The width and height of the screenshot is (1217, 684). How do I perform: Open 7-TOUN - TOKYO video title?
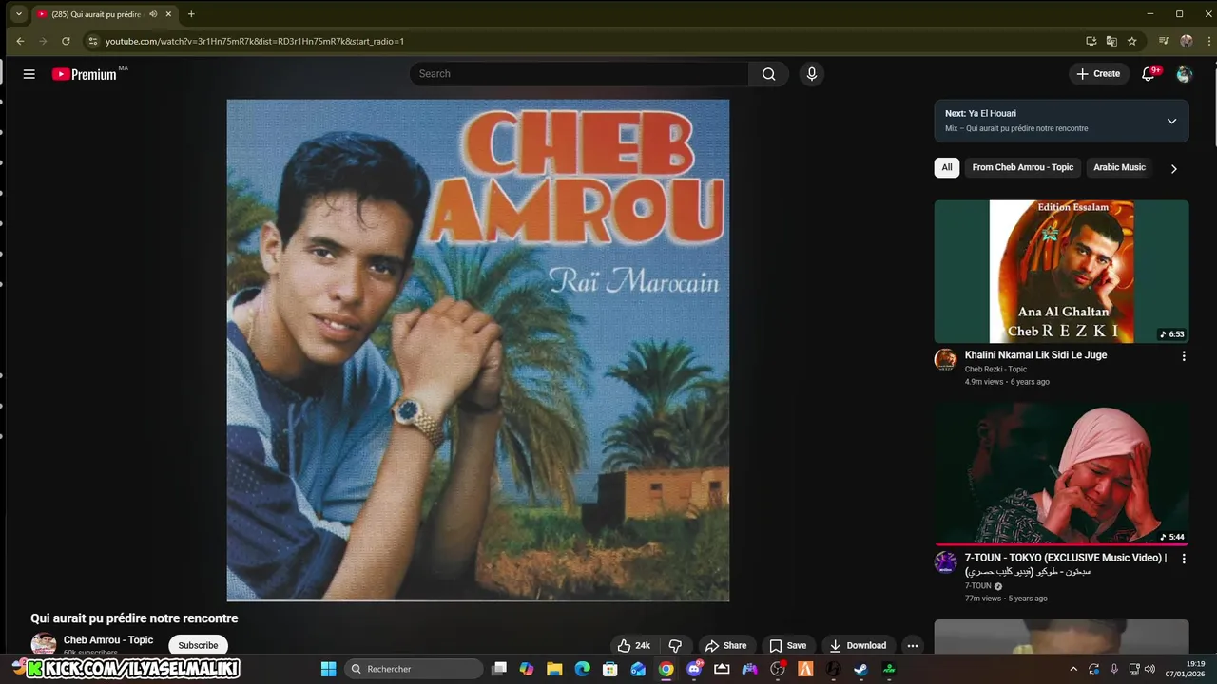point(1066,564)
